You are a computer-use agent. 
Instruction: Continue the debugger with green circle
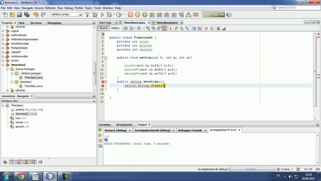tap(145, 15)
